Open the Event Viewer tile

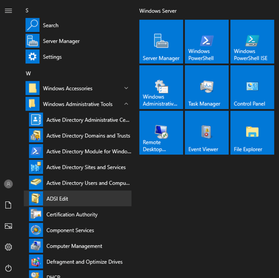pos(207,133)
